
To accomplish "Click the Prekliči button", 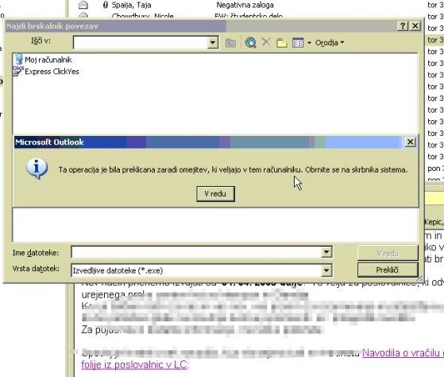I will (388, 270).
